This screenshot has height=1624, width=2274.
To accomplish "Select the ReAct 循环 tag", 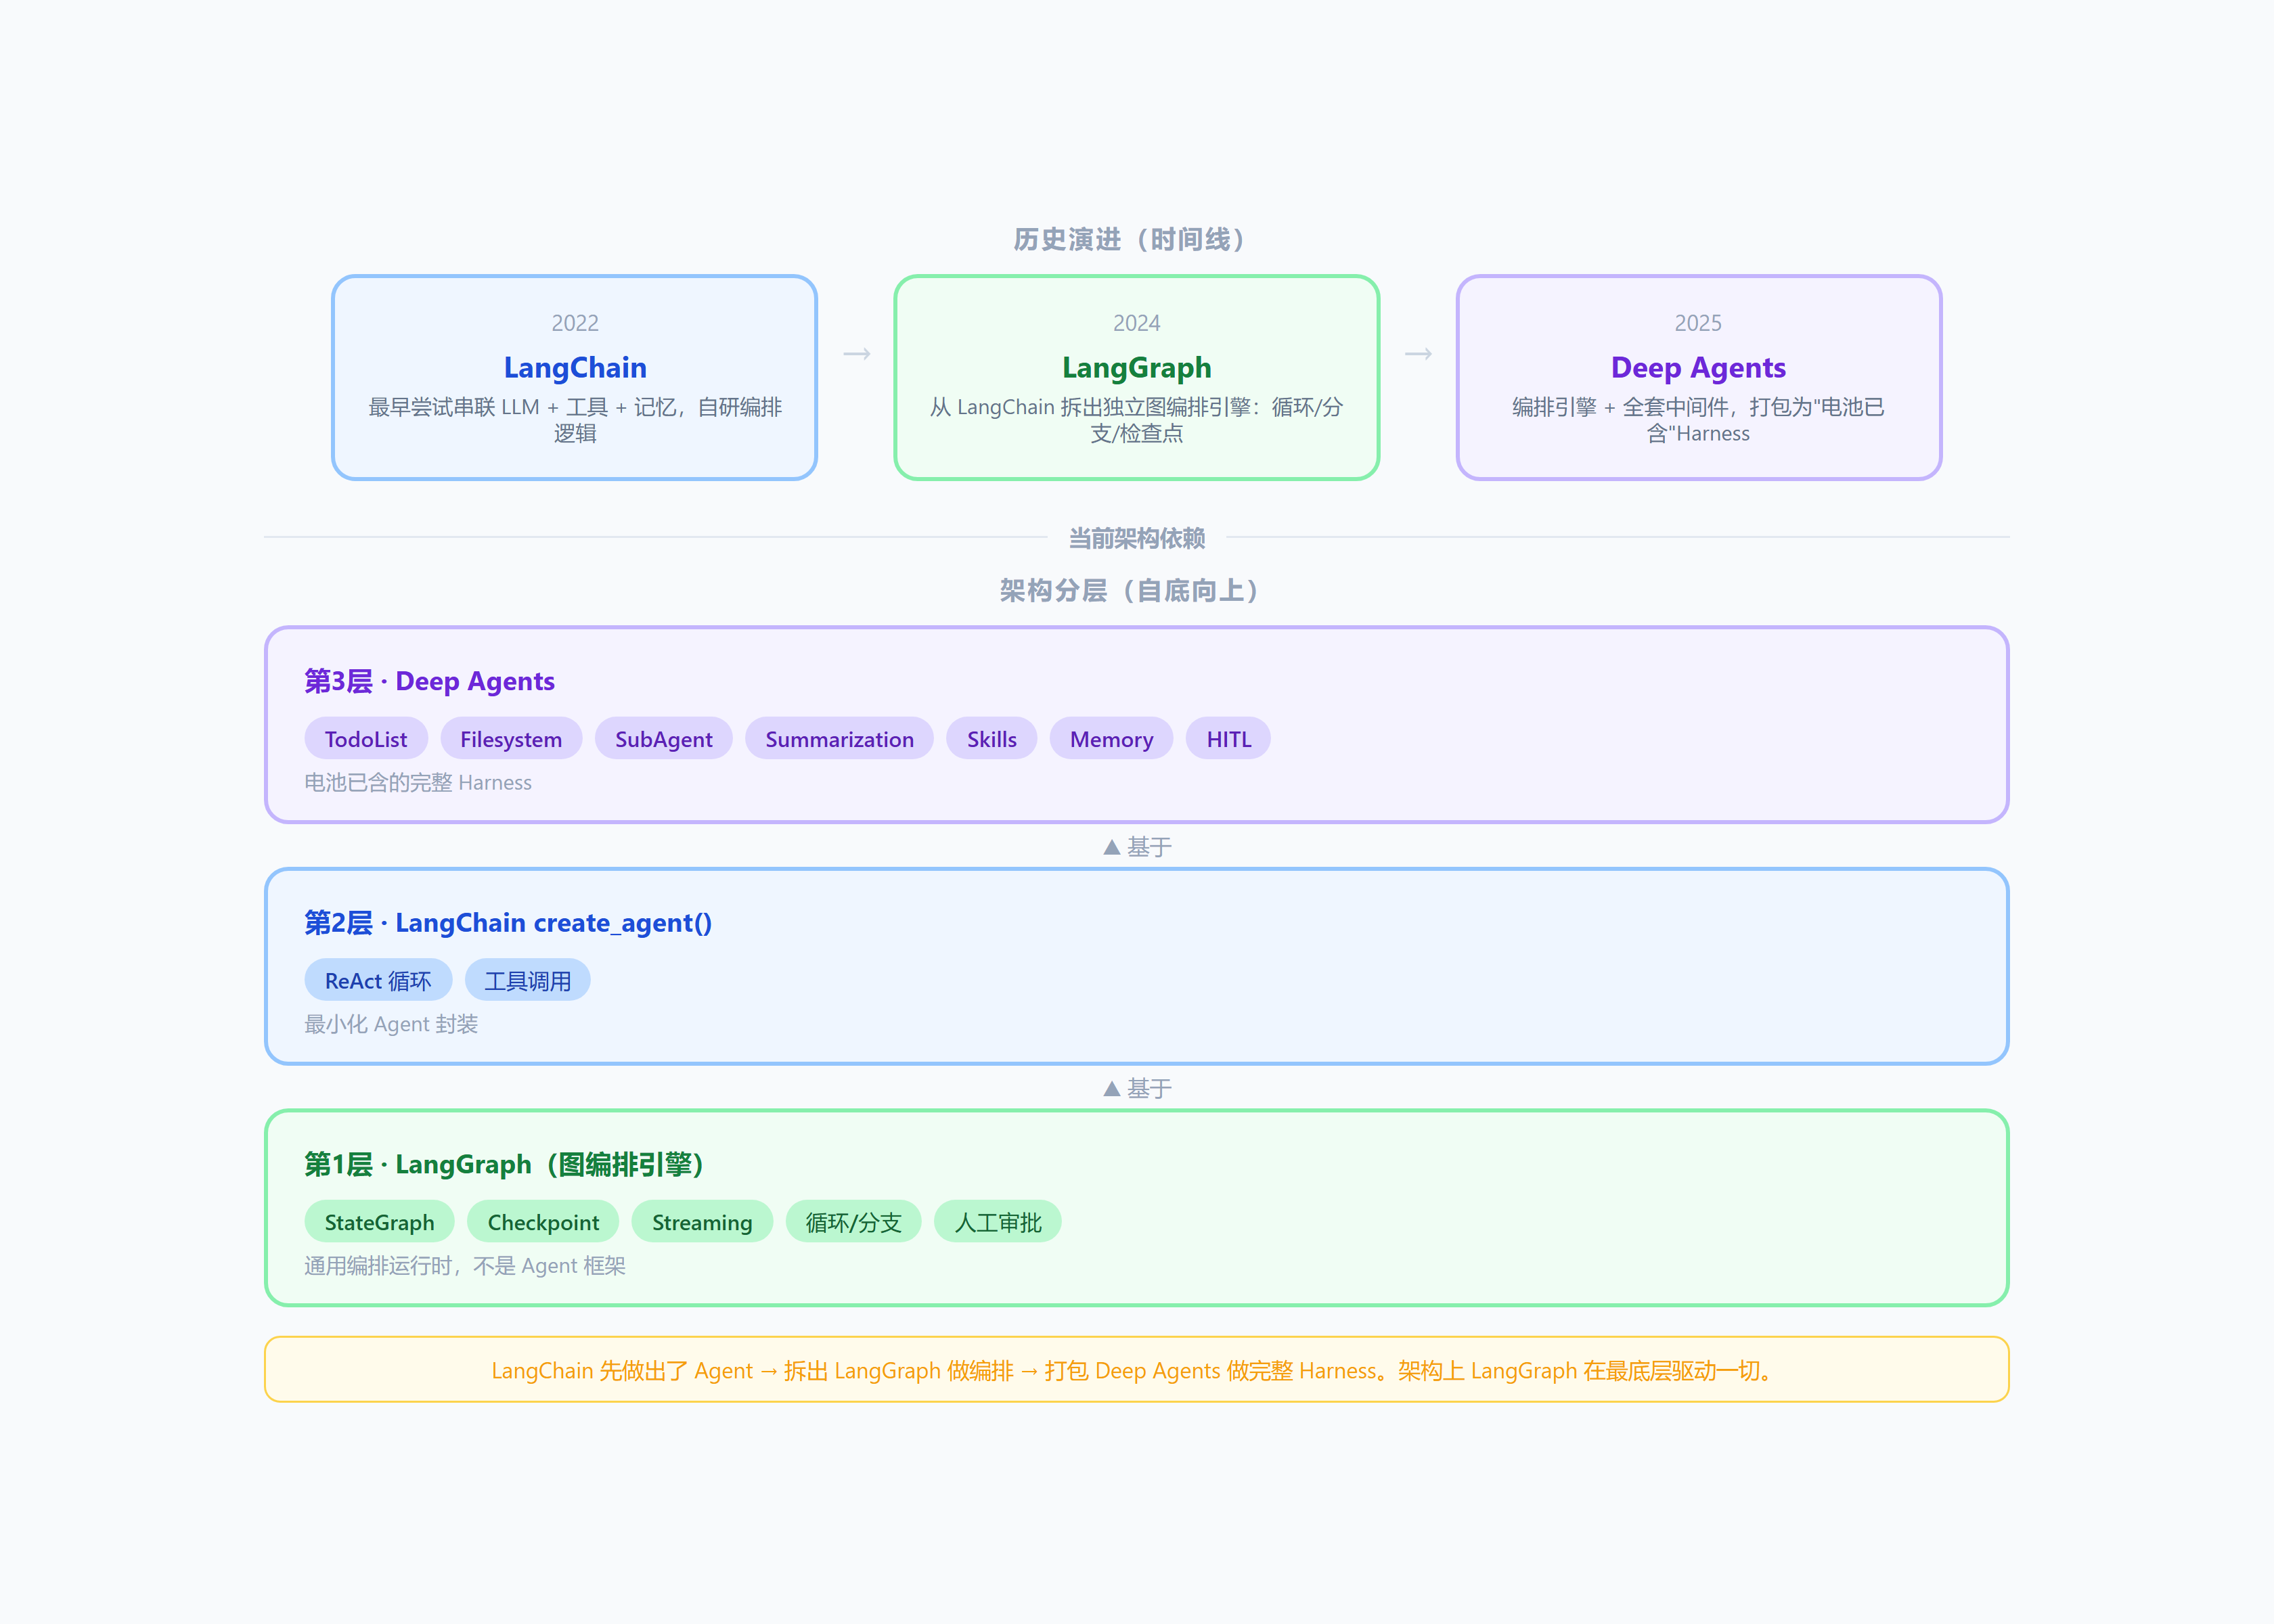I will tap(378, 981).
